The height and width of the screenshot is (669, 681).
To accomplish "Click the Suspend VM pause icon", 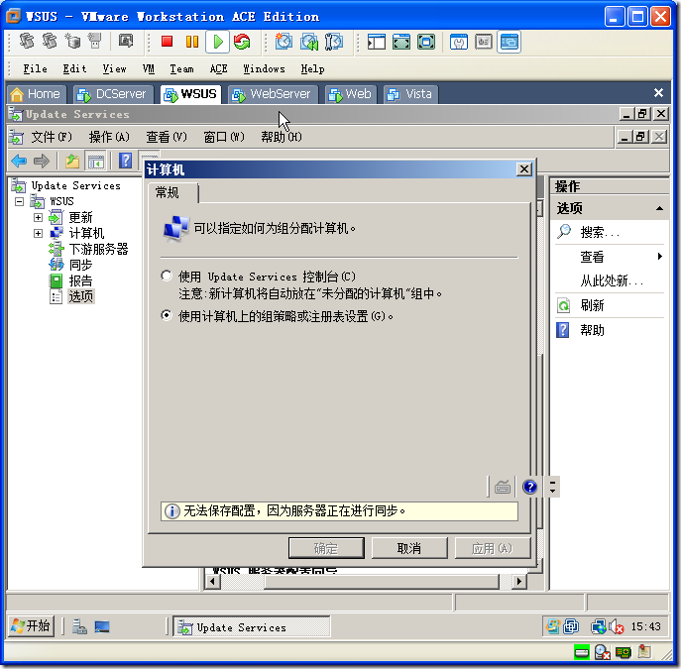I will tap(192, 42).
